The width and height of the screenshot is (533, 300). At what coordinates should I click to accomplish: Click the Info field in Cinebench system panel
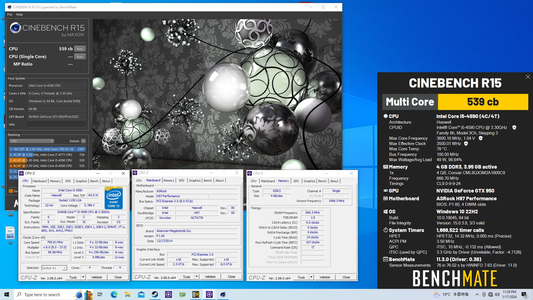56,124
